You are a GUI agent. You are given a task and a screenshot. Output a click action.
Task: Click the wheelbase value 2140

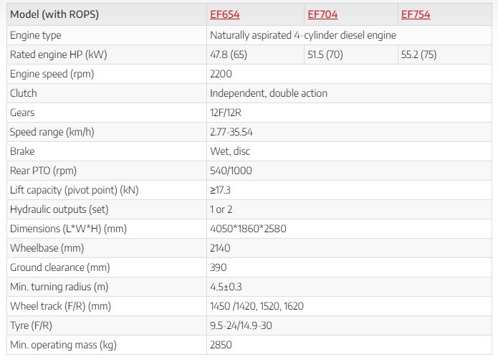pyautogui.click(x=221, y=248)
